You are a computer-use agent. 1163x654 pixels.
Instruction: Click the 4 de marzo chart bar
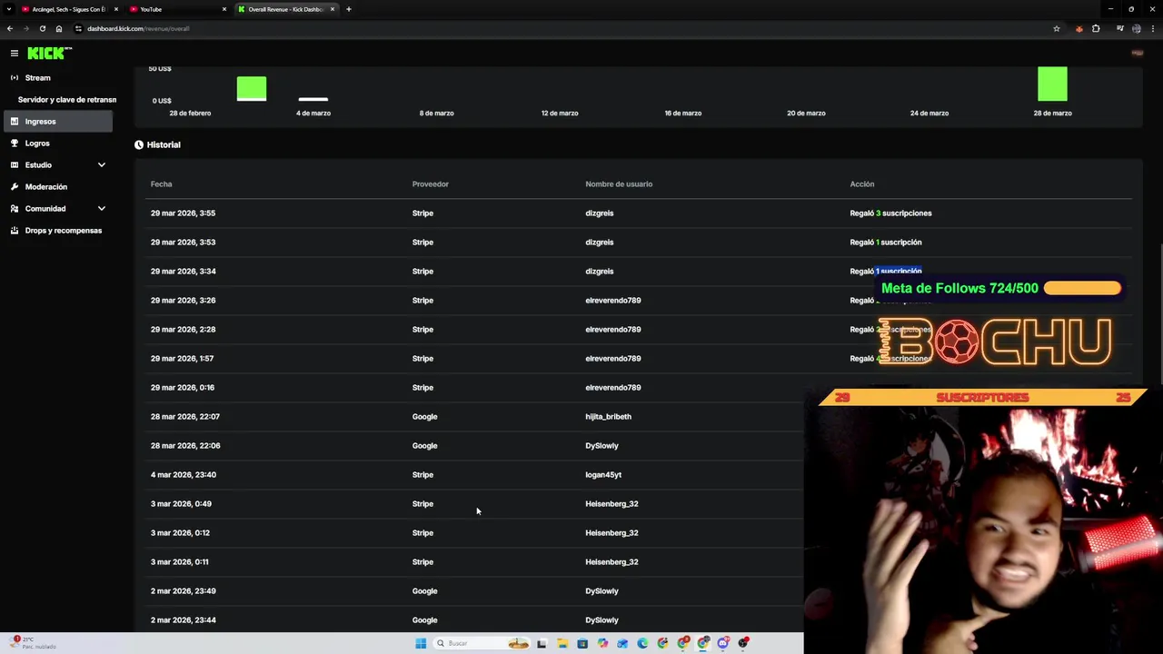pyautogui.click(x=313, y=98)
